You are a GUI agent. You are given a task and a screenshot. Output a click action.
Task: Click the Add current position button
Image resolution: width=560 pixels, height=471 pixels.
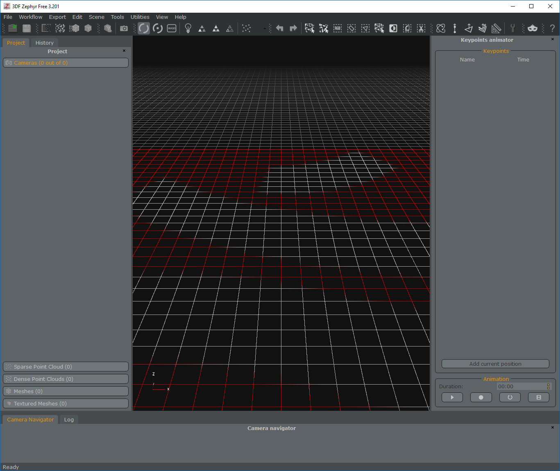[x=495, y=364]
